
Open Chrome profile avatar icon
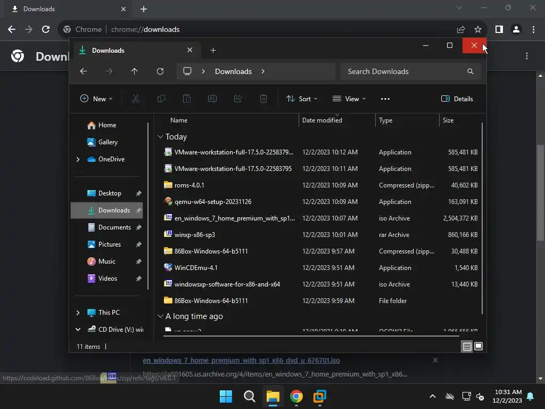tap(516, 29)
